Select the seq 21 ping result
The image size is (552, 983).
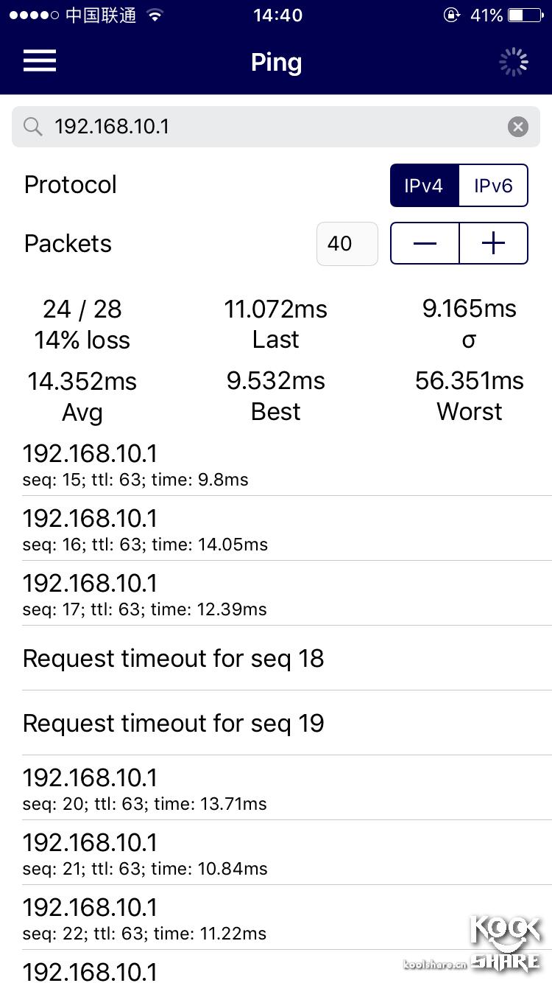coord(276,853)
